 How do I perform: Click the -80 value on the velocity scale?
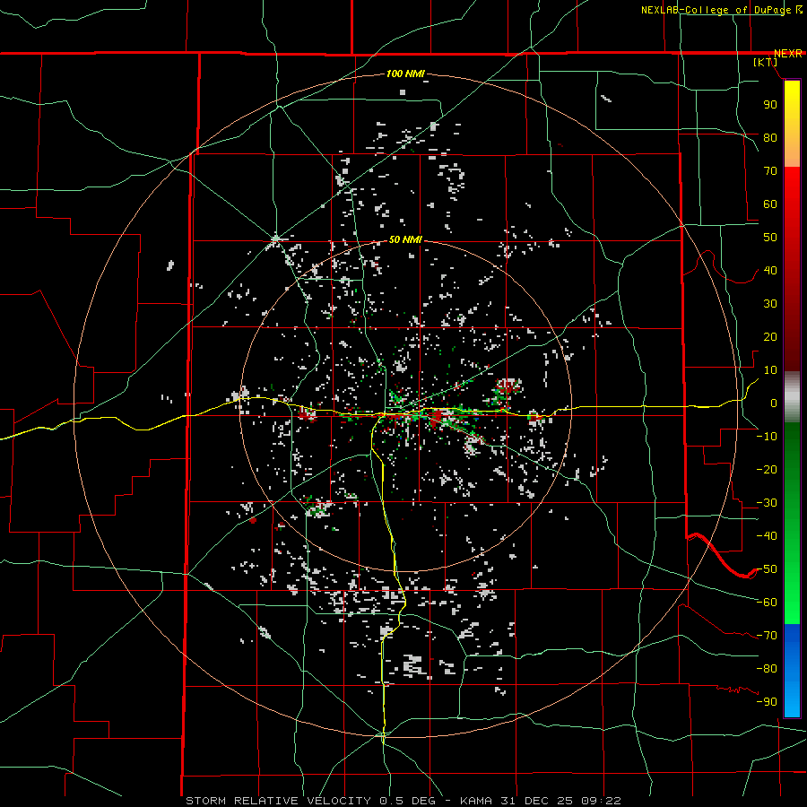coord(767,669)
